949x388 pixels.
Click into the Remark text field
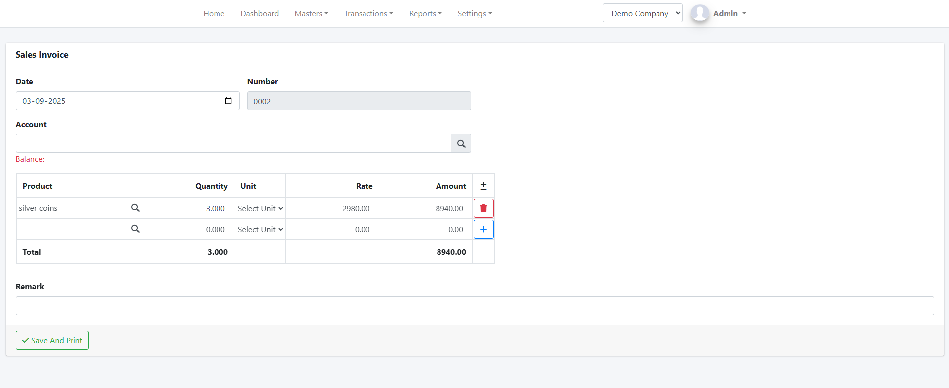tap(474, 306)
